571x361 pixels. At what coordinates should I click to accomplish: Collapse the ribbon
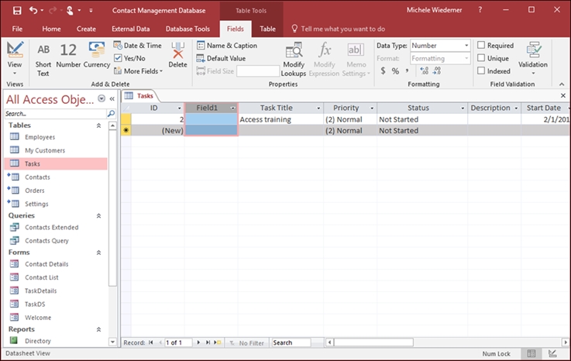[562, 84]
